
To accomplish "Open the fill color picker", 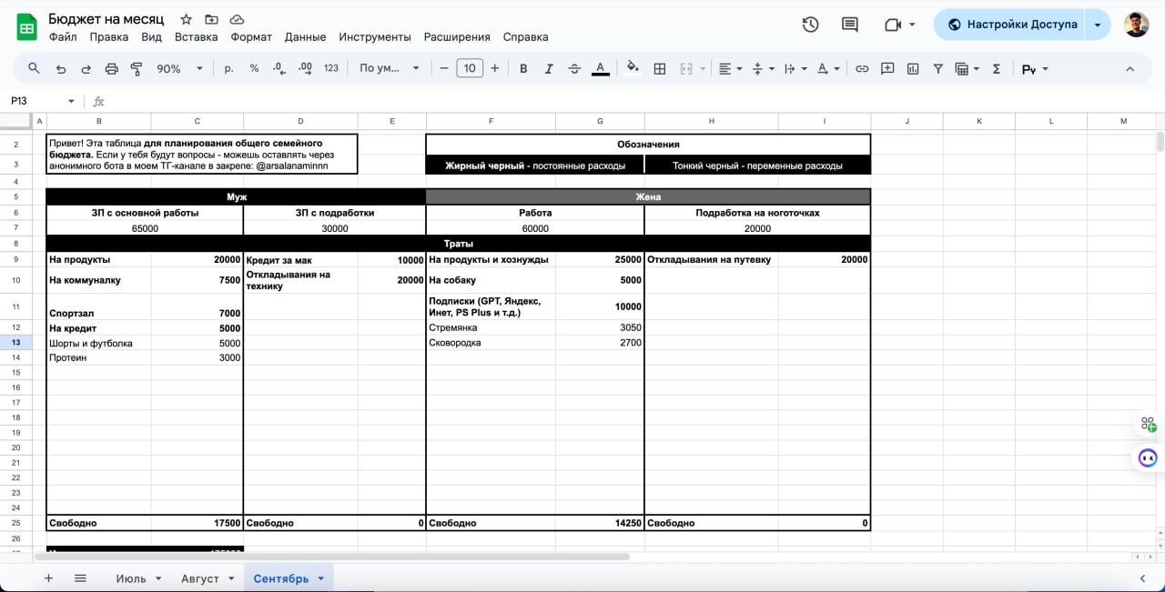I will click(633, 68).
